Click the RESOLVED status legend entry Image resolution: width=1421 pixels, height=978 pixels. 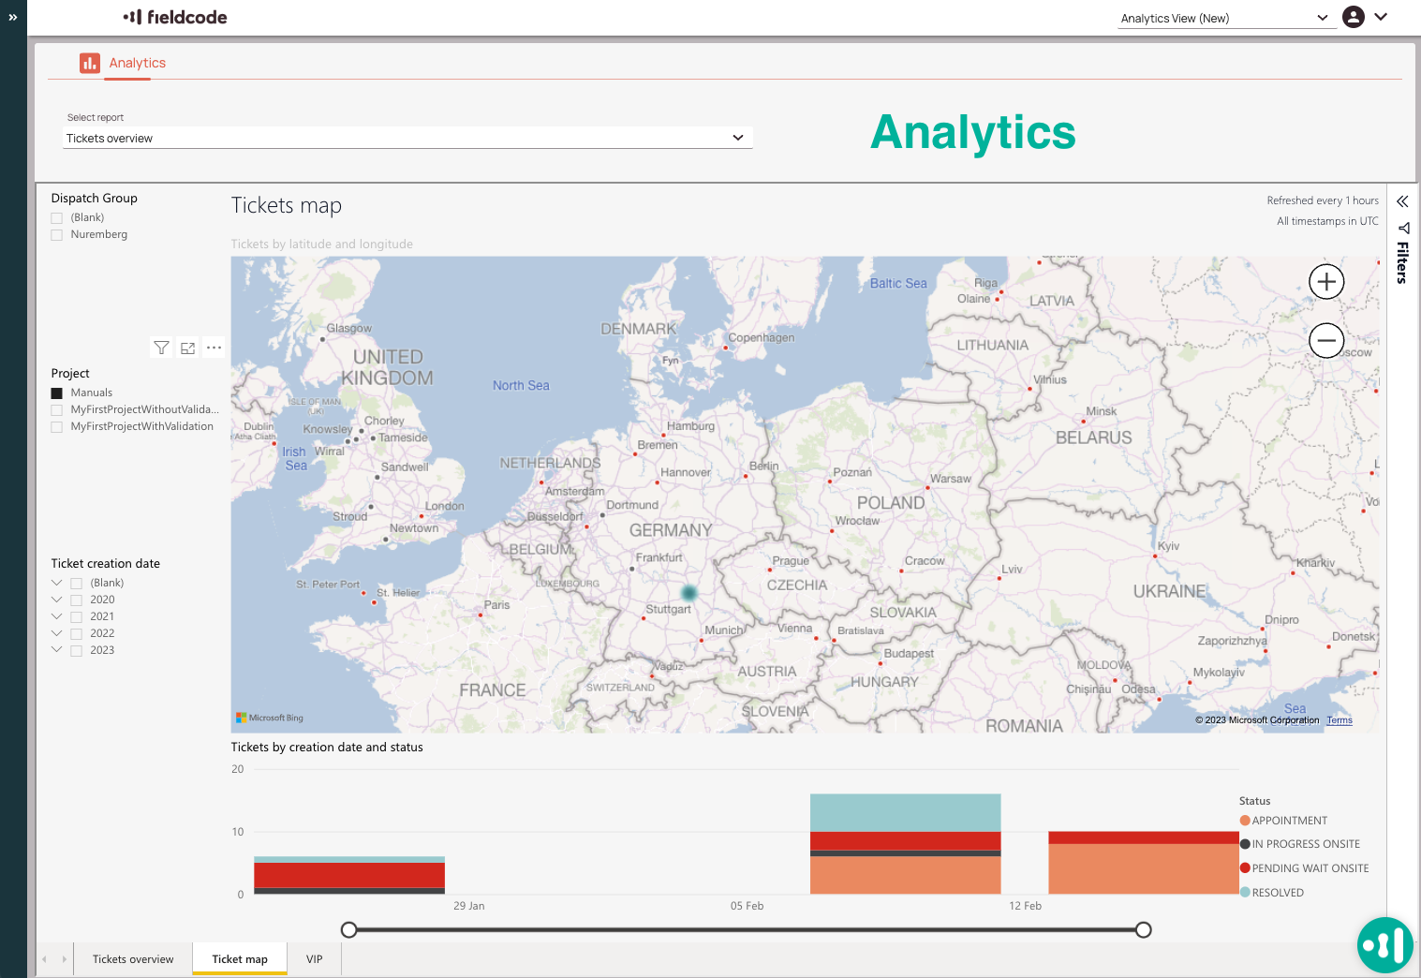(x=1277, y=893)
